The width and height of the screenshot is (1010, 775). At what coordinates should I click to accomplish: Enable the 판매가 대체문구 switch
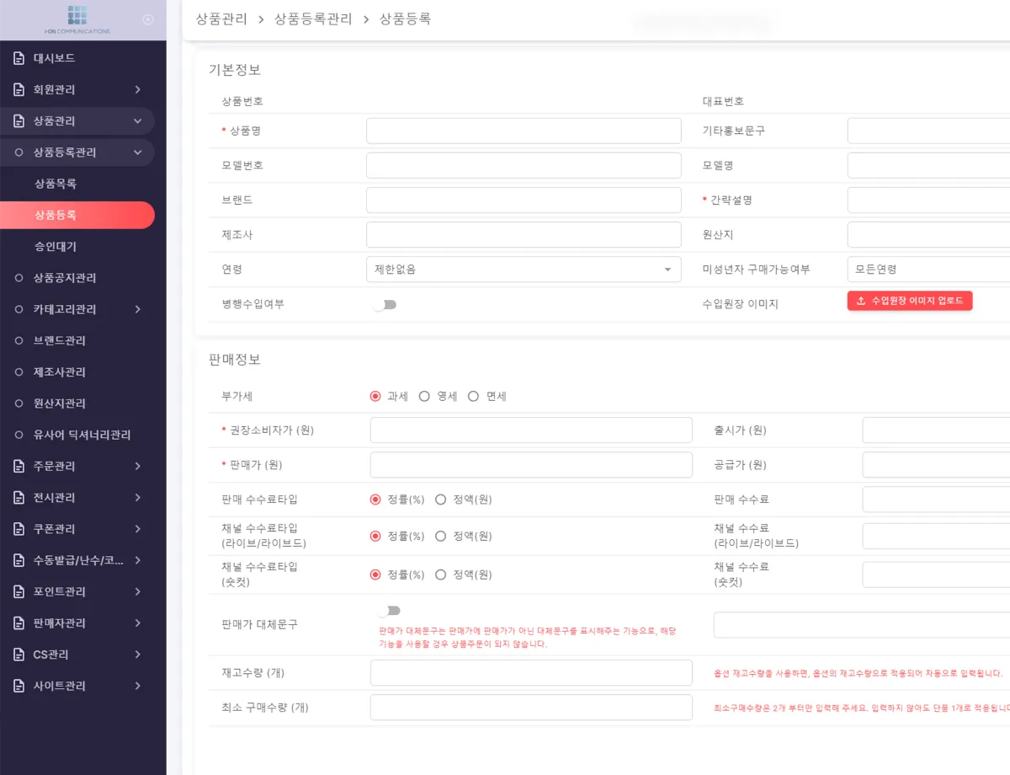tap(388, 611)
